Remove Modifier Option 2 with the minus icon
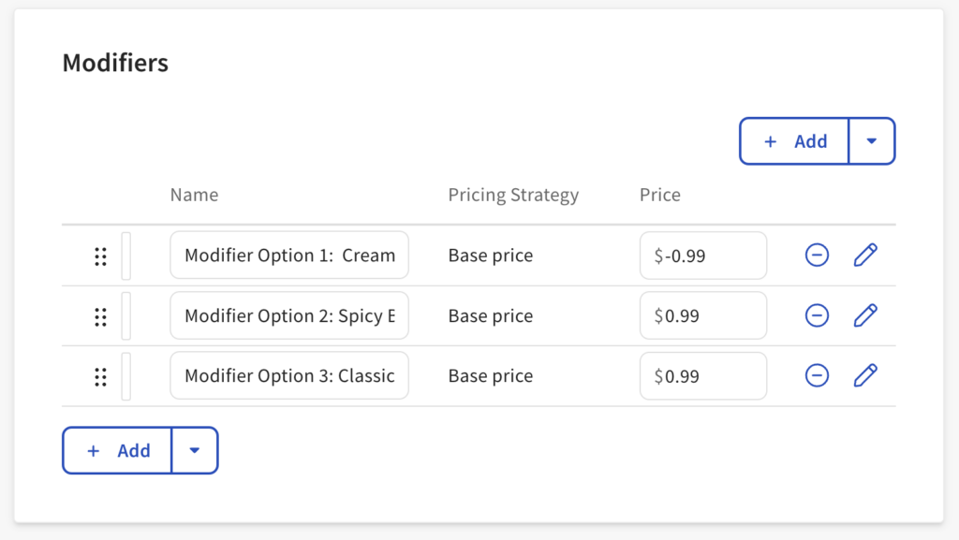Image resolution: width=959 pixels, height=540 pixels. 817,315
